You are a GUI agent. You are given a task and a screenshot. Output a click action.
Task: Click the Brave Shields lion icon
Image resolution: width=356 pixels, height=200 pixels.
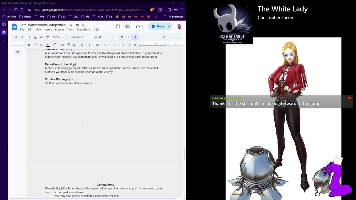(x=152, y=10)
